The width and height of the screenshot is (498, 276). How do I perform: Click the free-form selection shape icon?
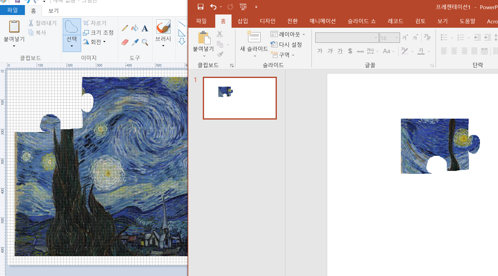[x=72, y=27]
